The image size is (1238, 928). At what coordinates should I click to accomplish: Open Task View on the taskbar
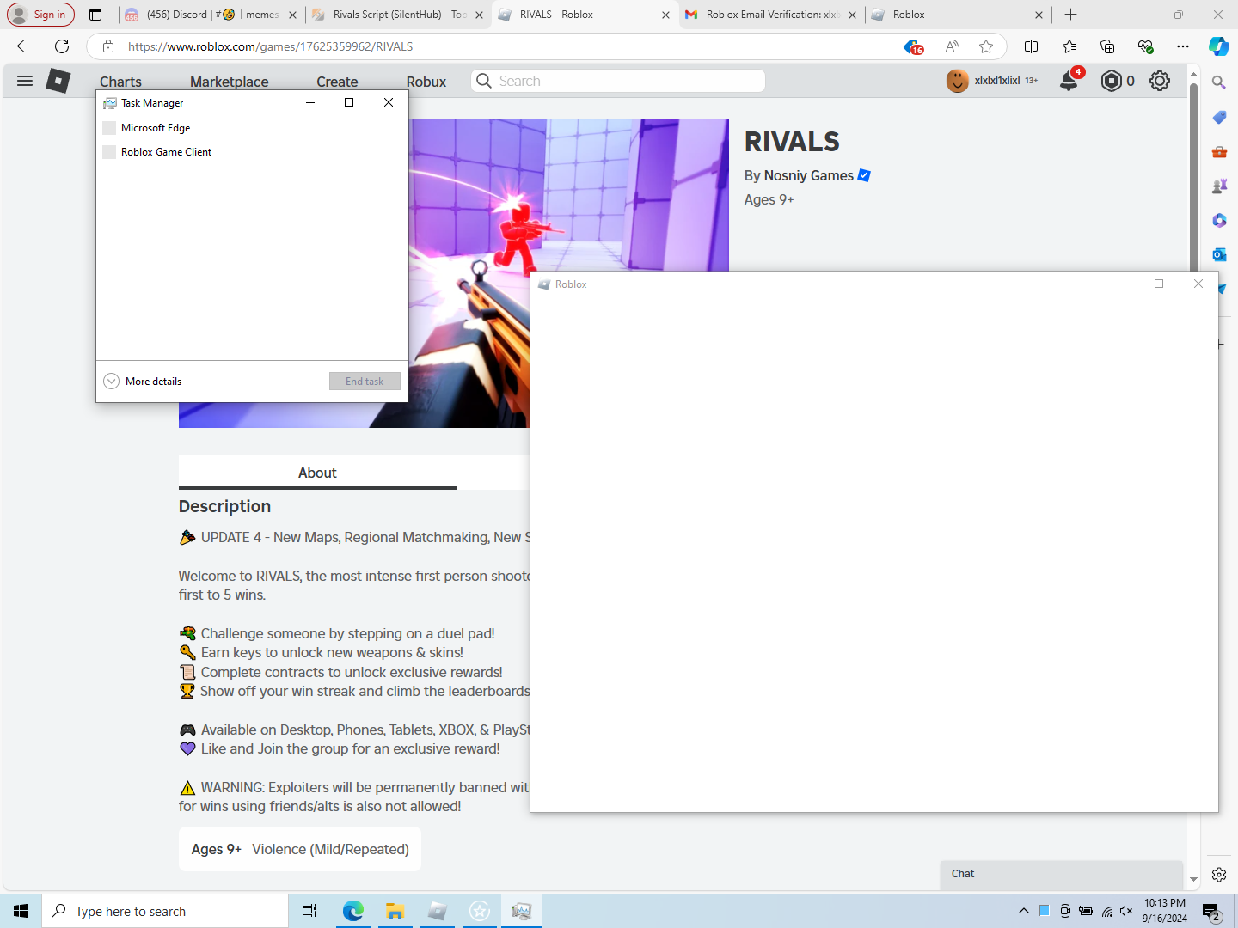(309, 911)
